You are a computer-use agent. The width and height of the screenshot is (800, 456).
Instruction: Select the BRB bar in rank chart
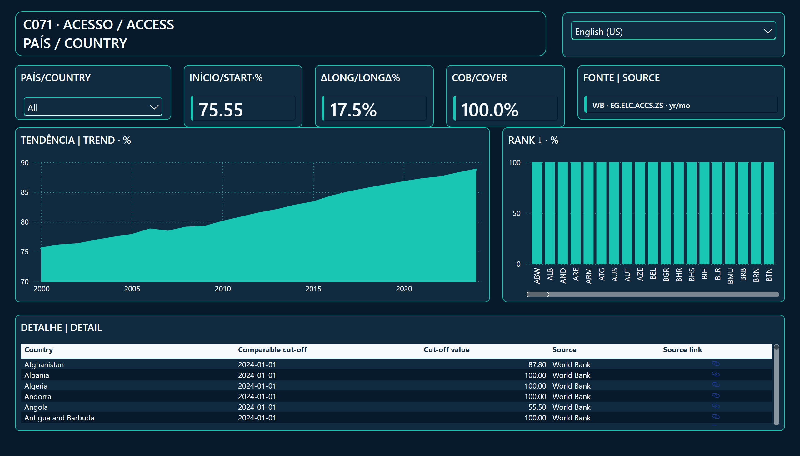743,213
